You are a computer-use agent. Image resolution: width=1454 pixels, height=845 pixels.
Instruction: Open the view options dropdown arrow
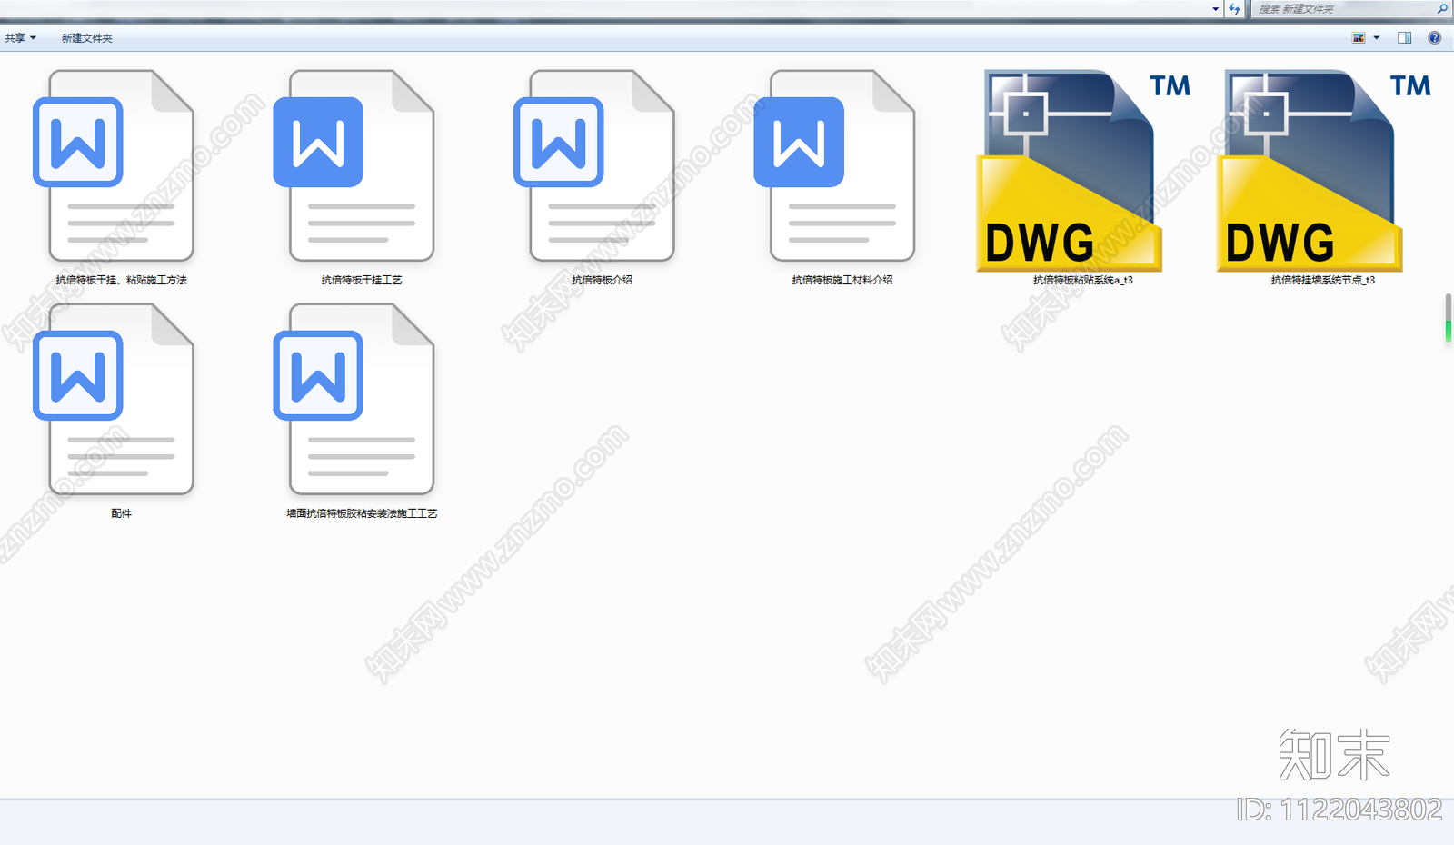(1376, 38)
